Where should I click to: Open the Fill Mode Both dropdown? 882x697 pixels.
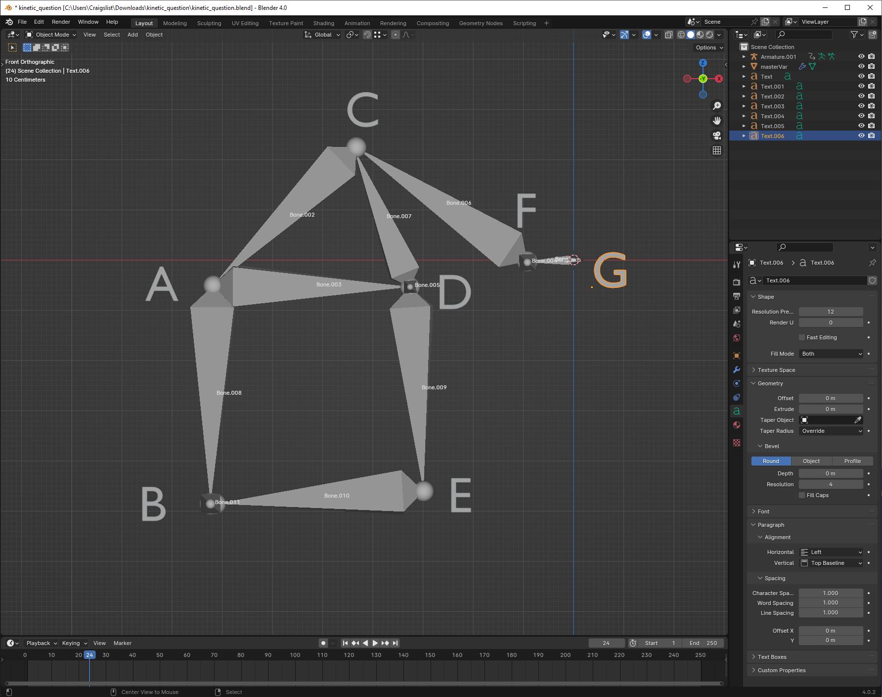coord(831,354)
